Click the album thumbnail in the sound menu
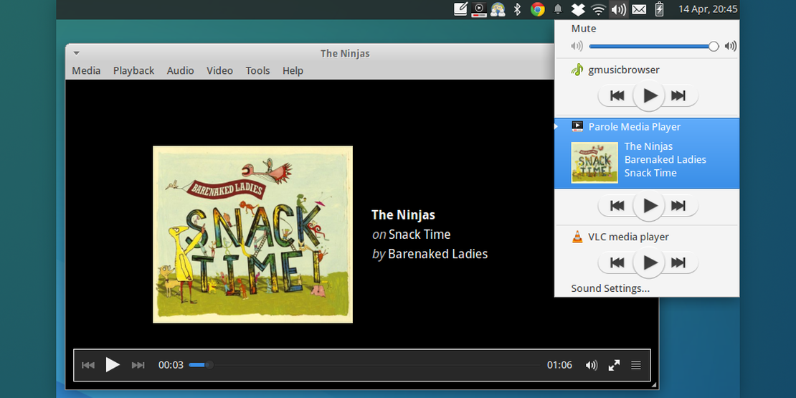 click(594, 163)
